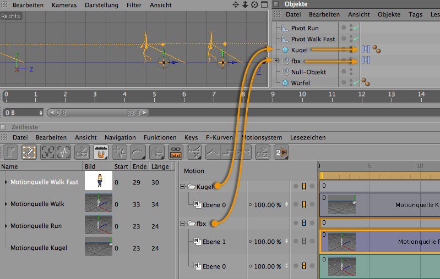Select Pivot Walk Fast object

tap(313, 39)
